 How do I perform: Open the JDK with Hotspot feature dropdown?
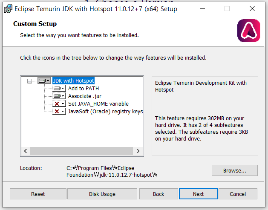click(44, 81)
